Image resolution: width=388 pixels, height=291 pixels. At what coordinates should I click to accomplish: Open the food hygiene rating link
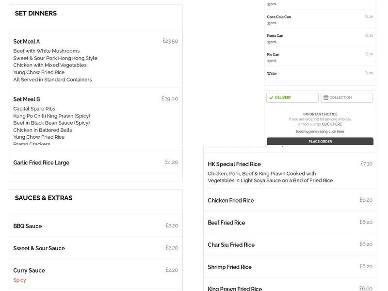tap(320, 131)
